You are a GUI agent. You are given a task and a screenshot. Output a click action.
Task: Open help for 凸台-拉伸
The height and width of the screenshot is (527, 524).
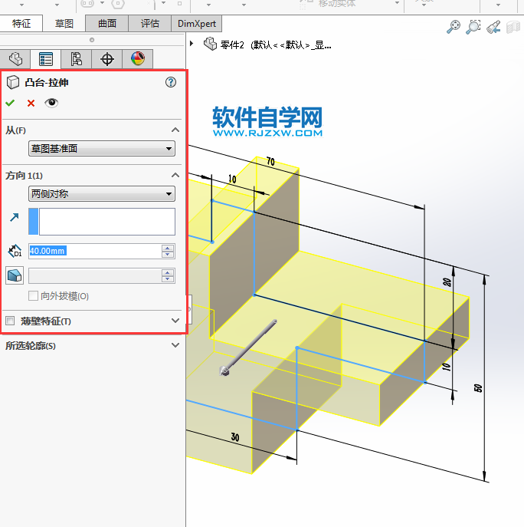point(171,82)
